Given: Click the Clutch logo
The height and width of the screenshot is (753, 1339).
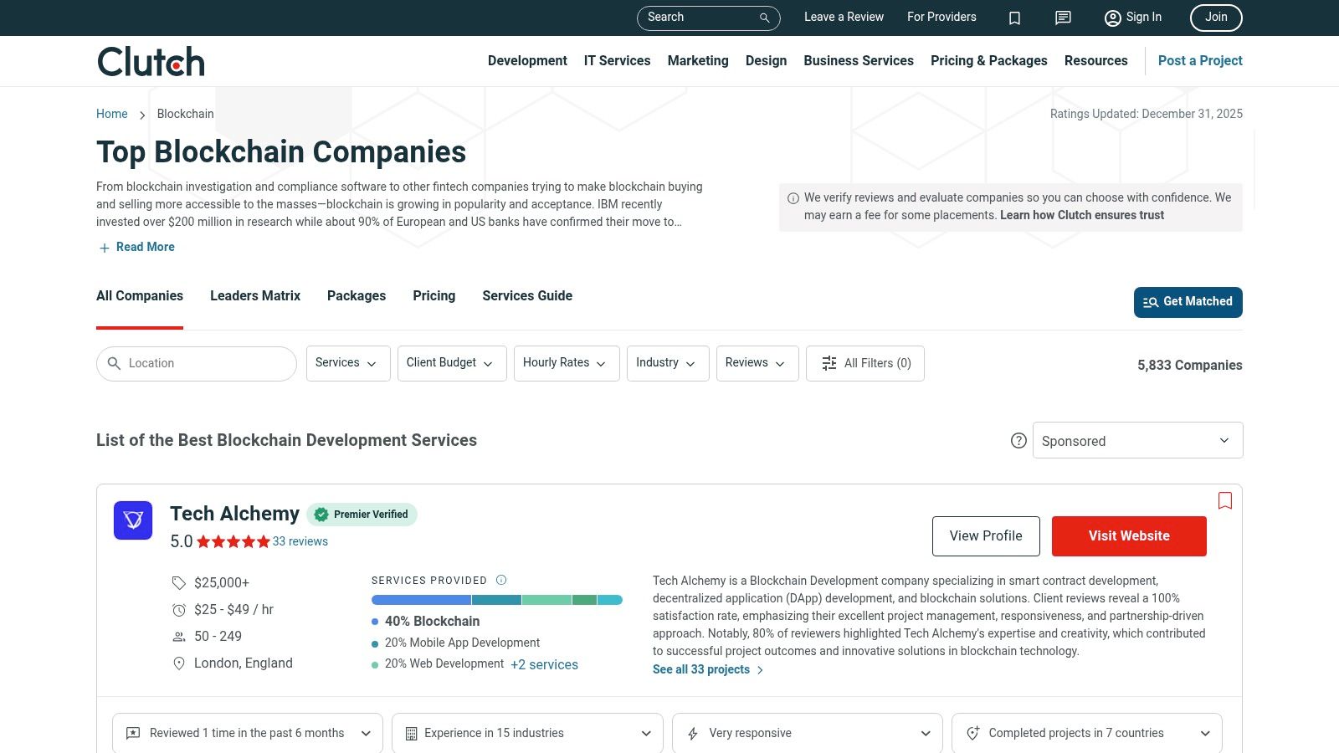Looking at the screenshot, I should tap(151, 62).
